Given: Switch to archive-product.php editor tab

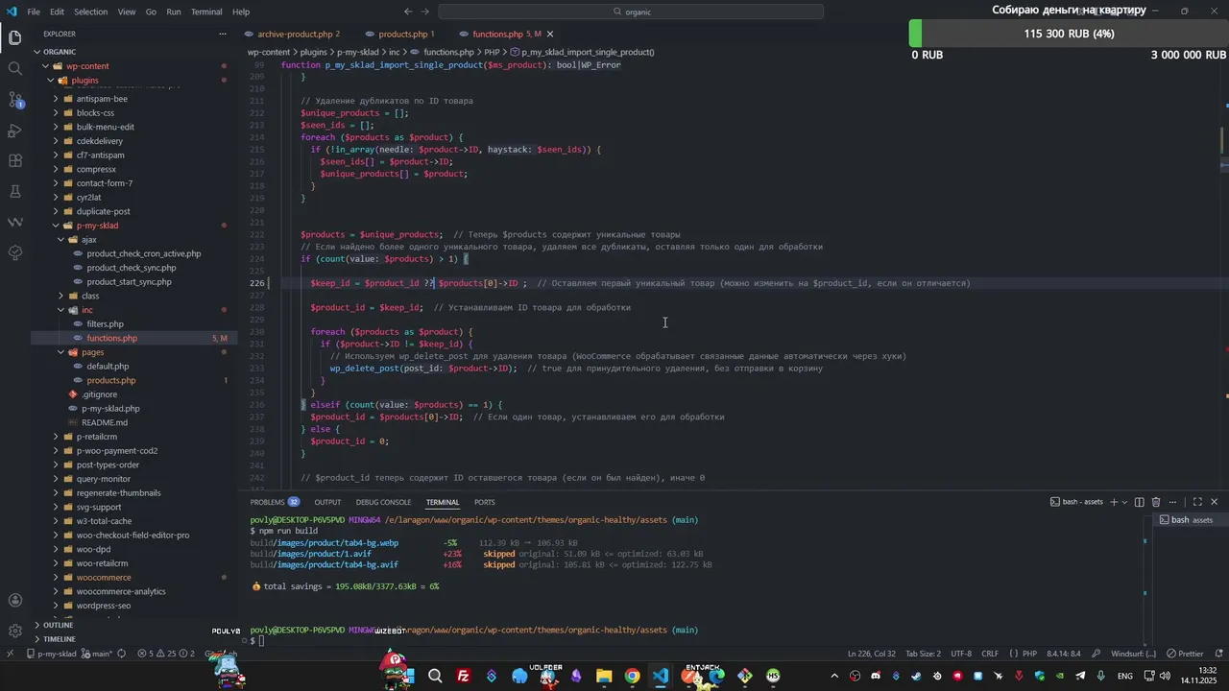Looking at the screenshot, I should (x=298, y=34).
